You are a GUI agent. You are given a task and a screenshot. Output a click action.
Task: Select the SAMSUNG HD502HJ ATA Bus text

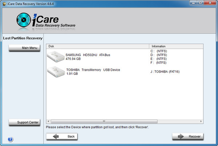88,55
